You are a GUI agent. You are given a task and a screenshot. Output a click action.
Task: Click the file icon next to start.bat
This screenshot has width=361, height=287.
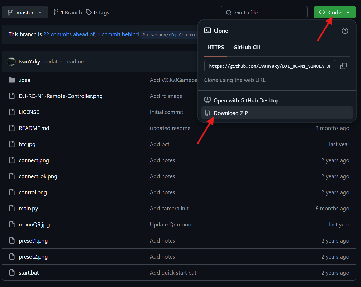point(12,273)
